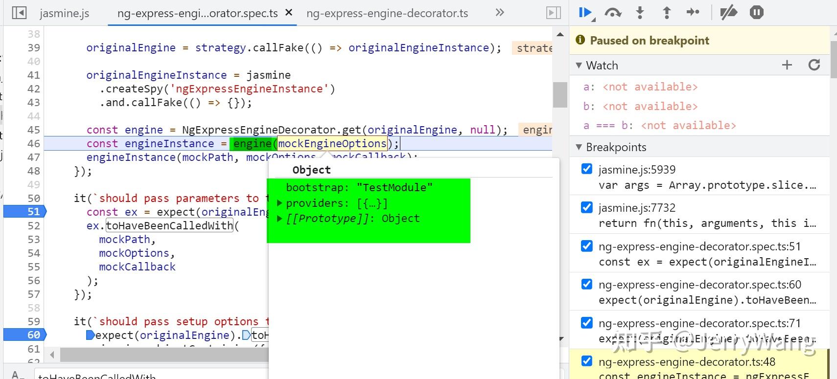Click 'ngExpressEngineInstance' string on line 42
Viewport: 837px width, 379px height.
(249, 89)
